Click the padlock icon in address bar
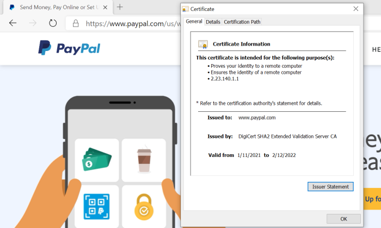This screenshot has height=228, width=381. pos(76,23)
